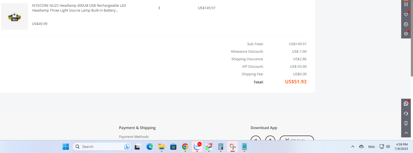Open File Explorer from taskbar
Image resolution: width=413 pixels, height=153 pixels.
(x=161, y=147)
